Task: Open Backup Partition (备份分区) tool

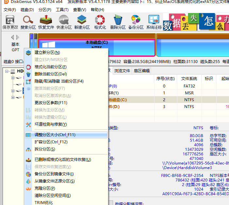Action: pyautogui.click(x=136, y=22)
